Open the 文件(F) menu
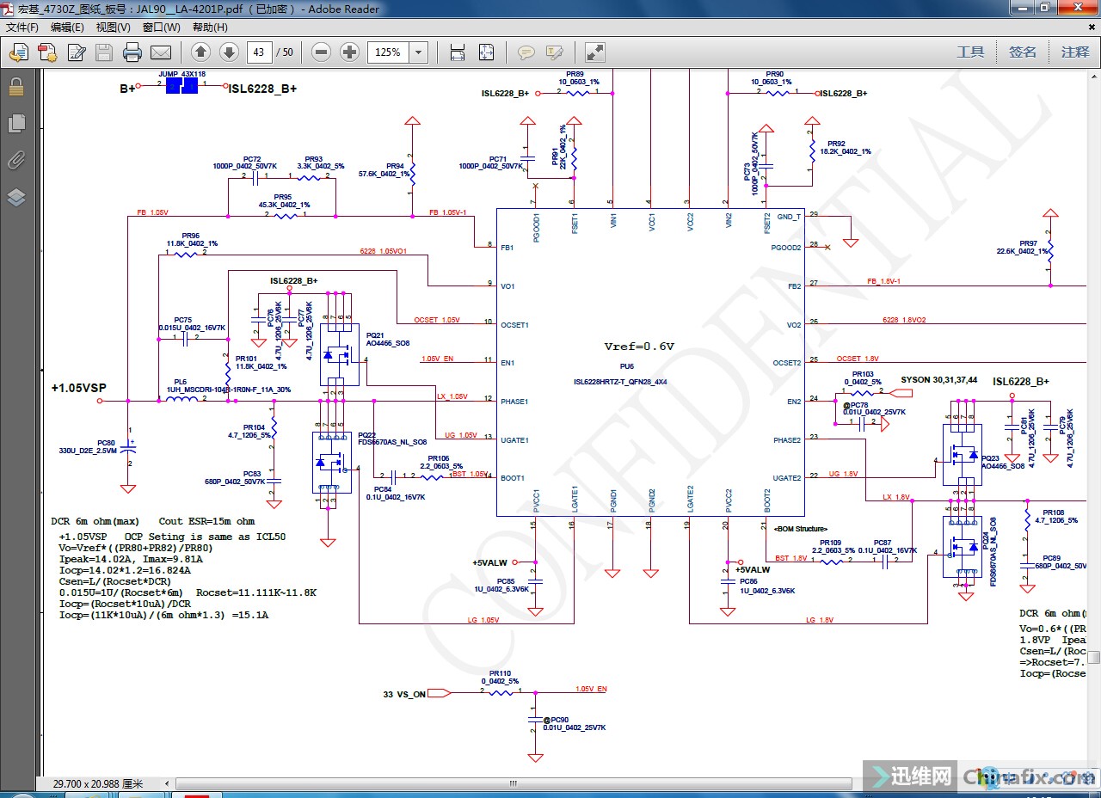The width and height of the screenshot is (1101, 798). point(22,27)
